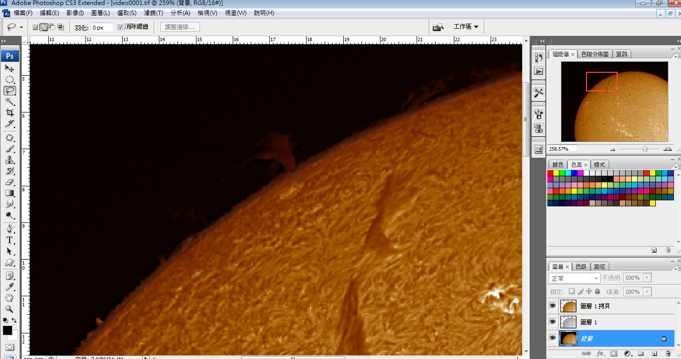Select the Crop tool
Screen dimensions: 681x359
coord(10,113)
